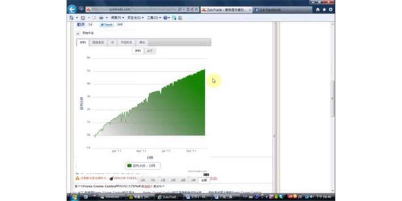Viewport: 402px width, 201px height.
Task: Open the 安全性 (Safety) dropdown menu
Action: tap(136, 18)
